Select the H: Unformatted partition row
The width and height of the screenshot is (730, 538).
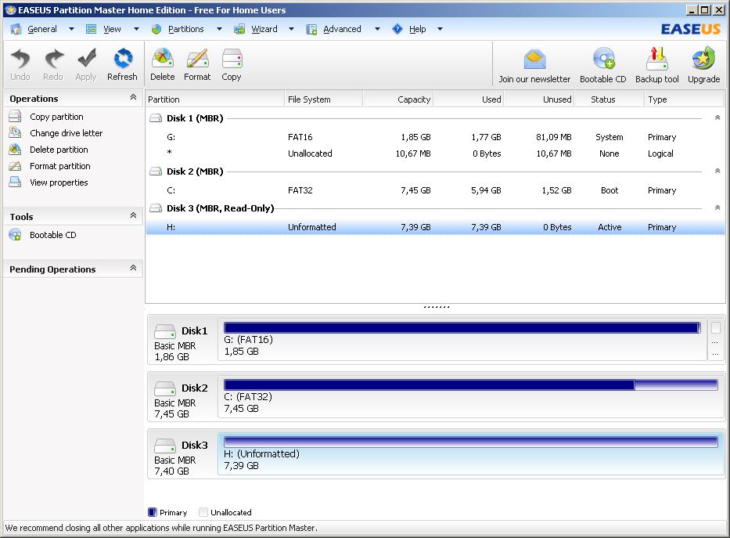coord(435,227)
